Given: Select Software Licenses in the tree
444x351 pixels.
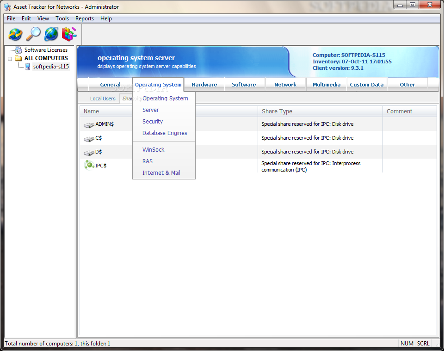Looking at the screenshot, I should (x=46, y=50).
